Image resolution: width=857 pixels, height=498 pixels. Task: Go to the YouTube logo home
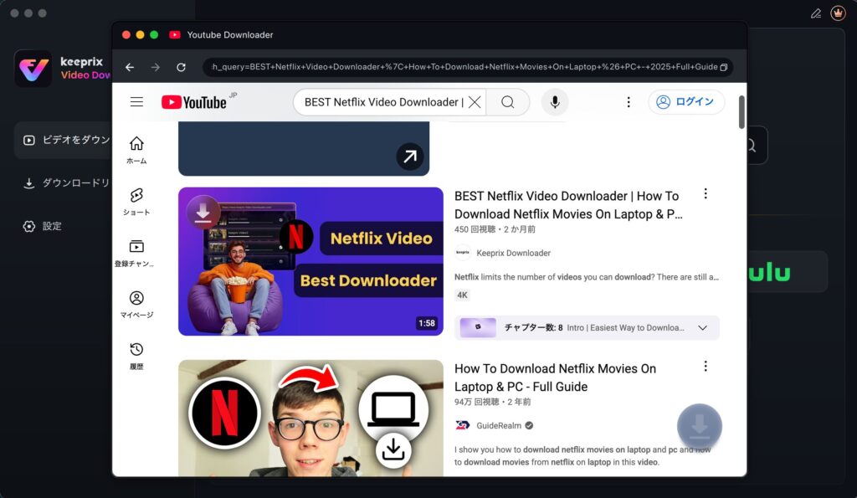[x=194, y=102]
